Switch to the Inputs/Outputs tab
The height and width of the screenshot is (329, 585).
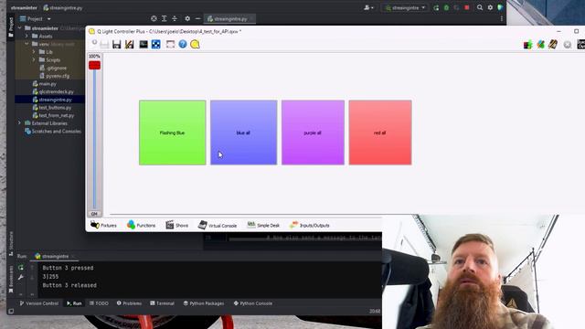coord(310,226)
